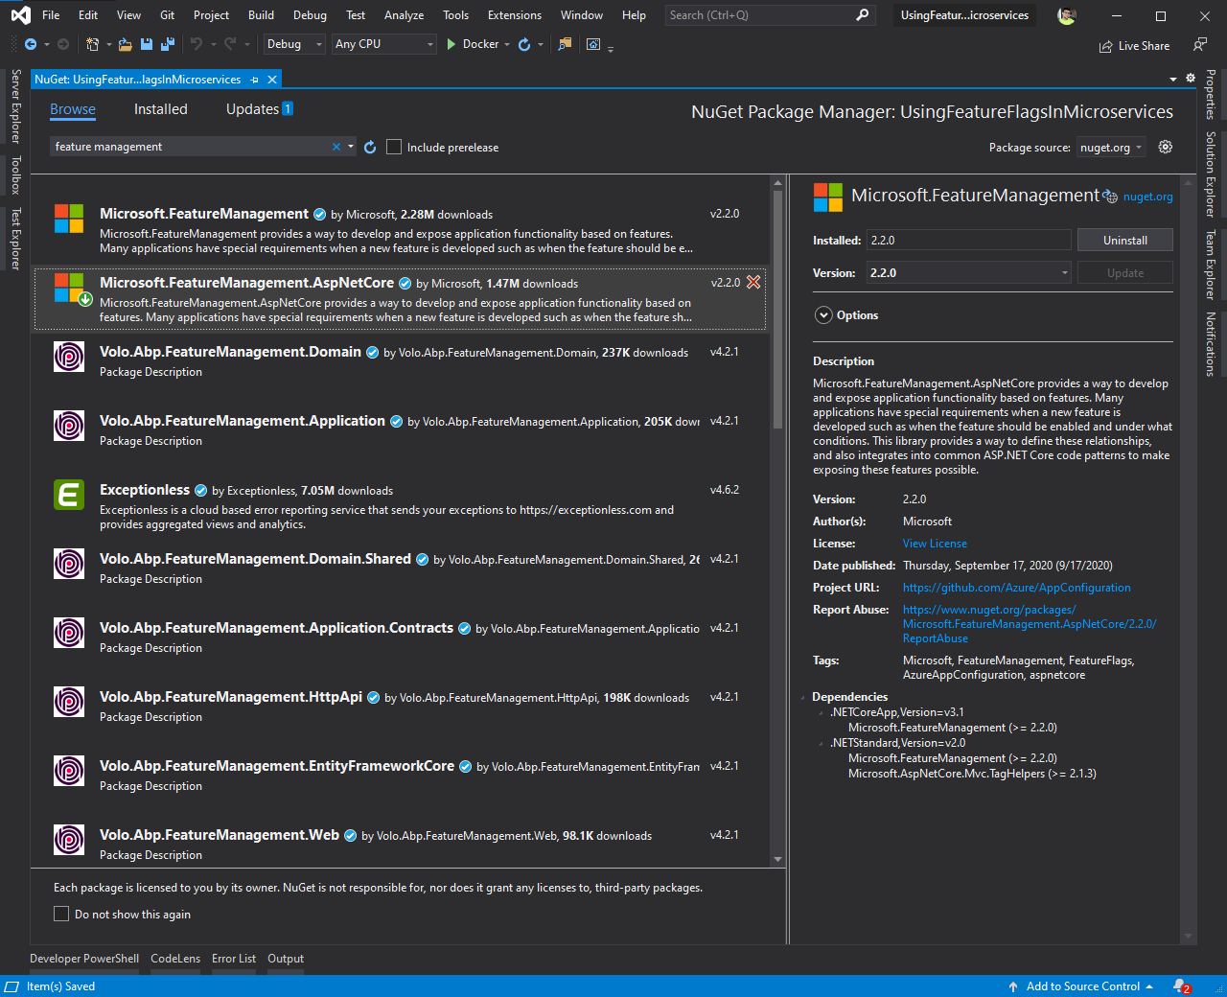The width and height of the screenshot is (1227, 997).
Task: Remove Microsoft.FeatureManagement.AspNetCore with red X icon
Action: 753,282
